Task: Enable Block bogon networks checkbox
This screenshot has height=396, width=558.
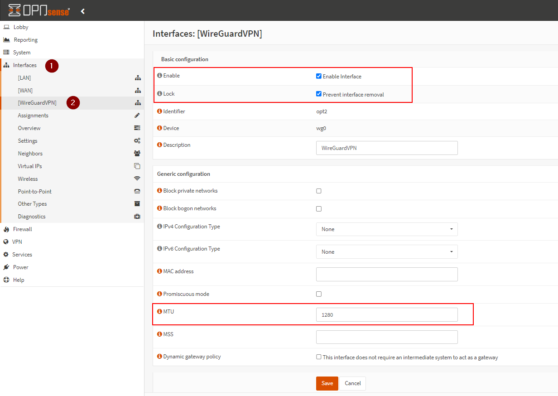Action: click(319, 209)
